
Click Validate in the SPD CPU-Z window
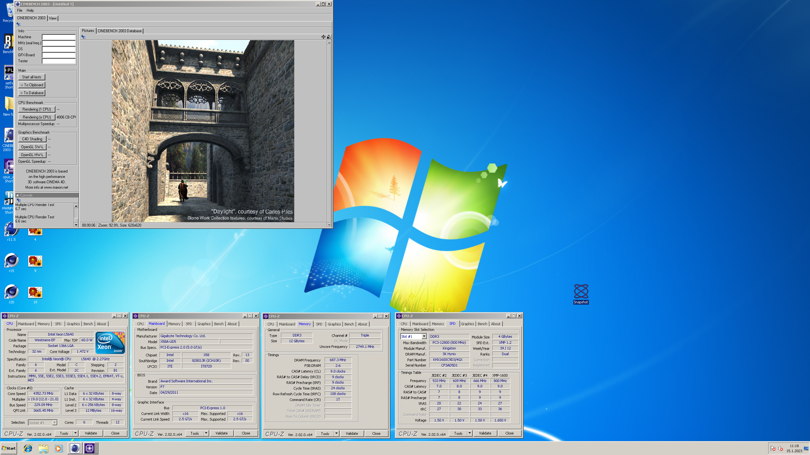coord(485,433)
